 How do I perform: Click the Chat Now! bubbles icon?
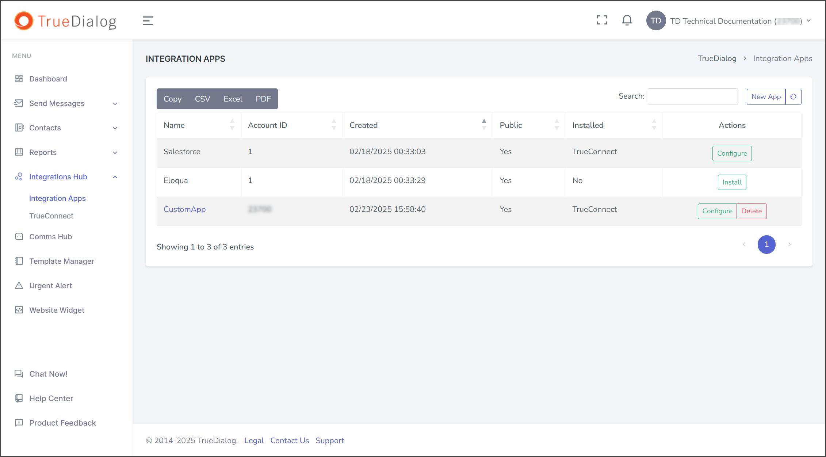pos(19,373)
